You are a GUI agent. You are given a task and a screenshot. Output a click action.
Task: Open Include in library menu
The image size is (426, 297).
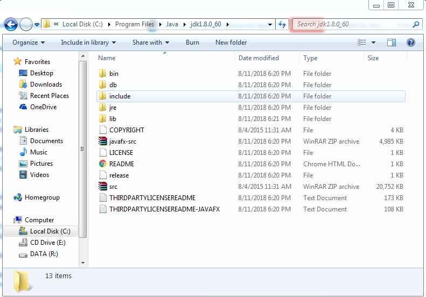point(88,43)
